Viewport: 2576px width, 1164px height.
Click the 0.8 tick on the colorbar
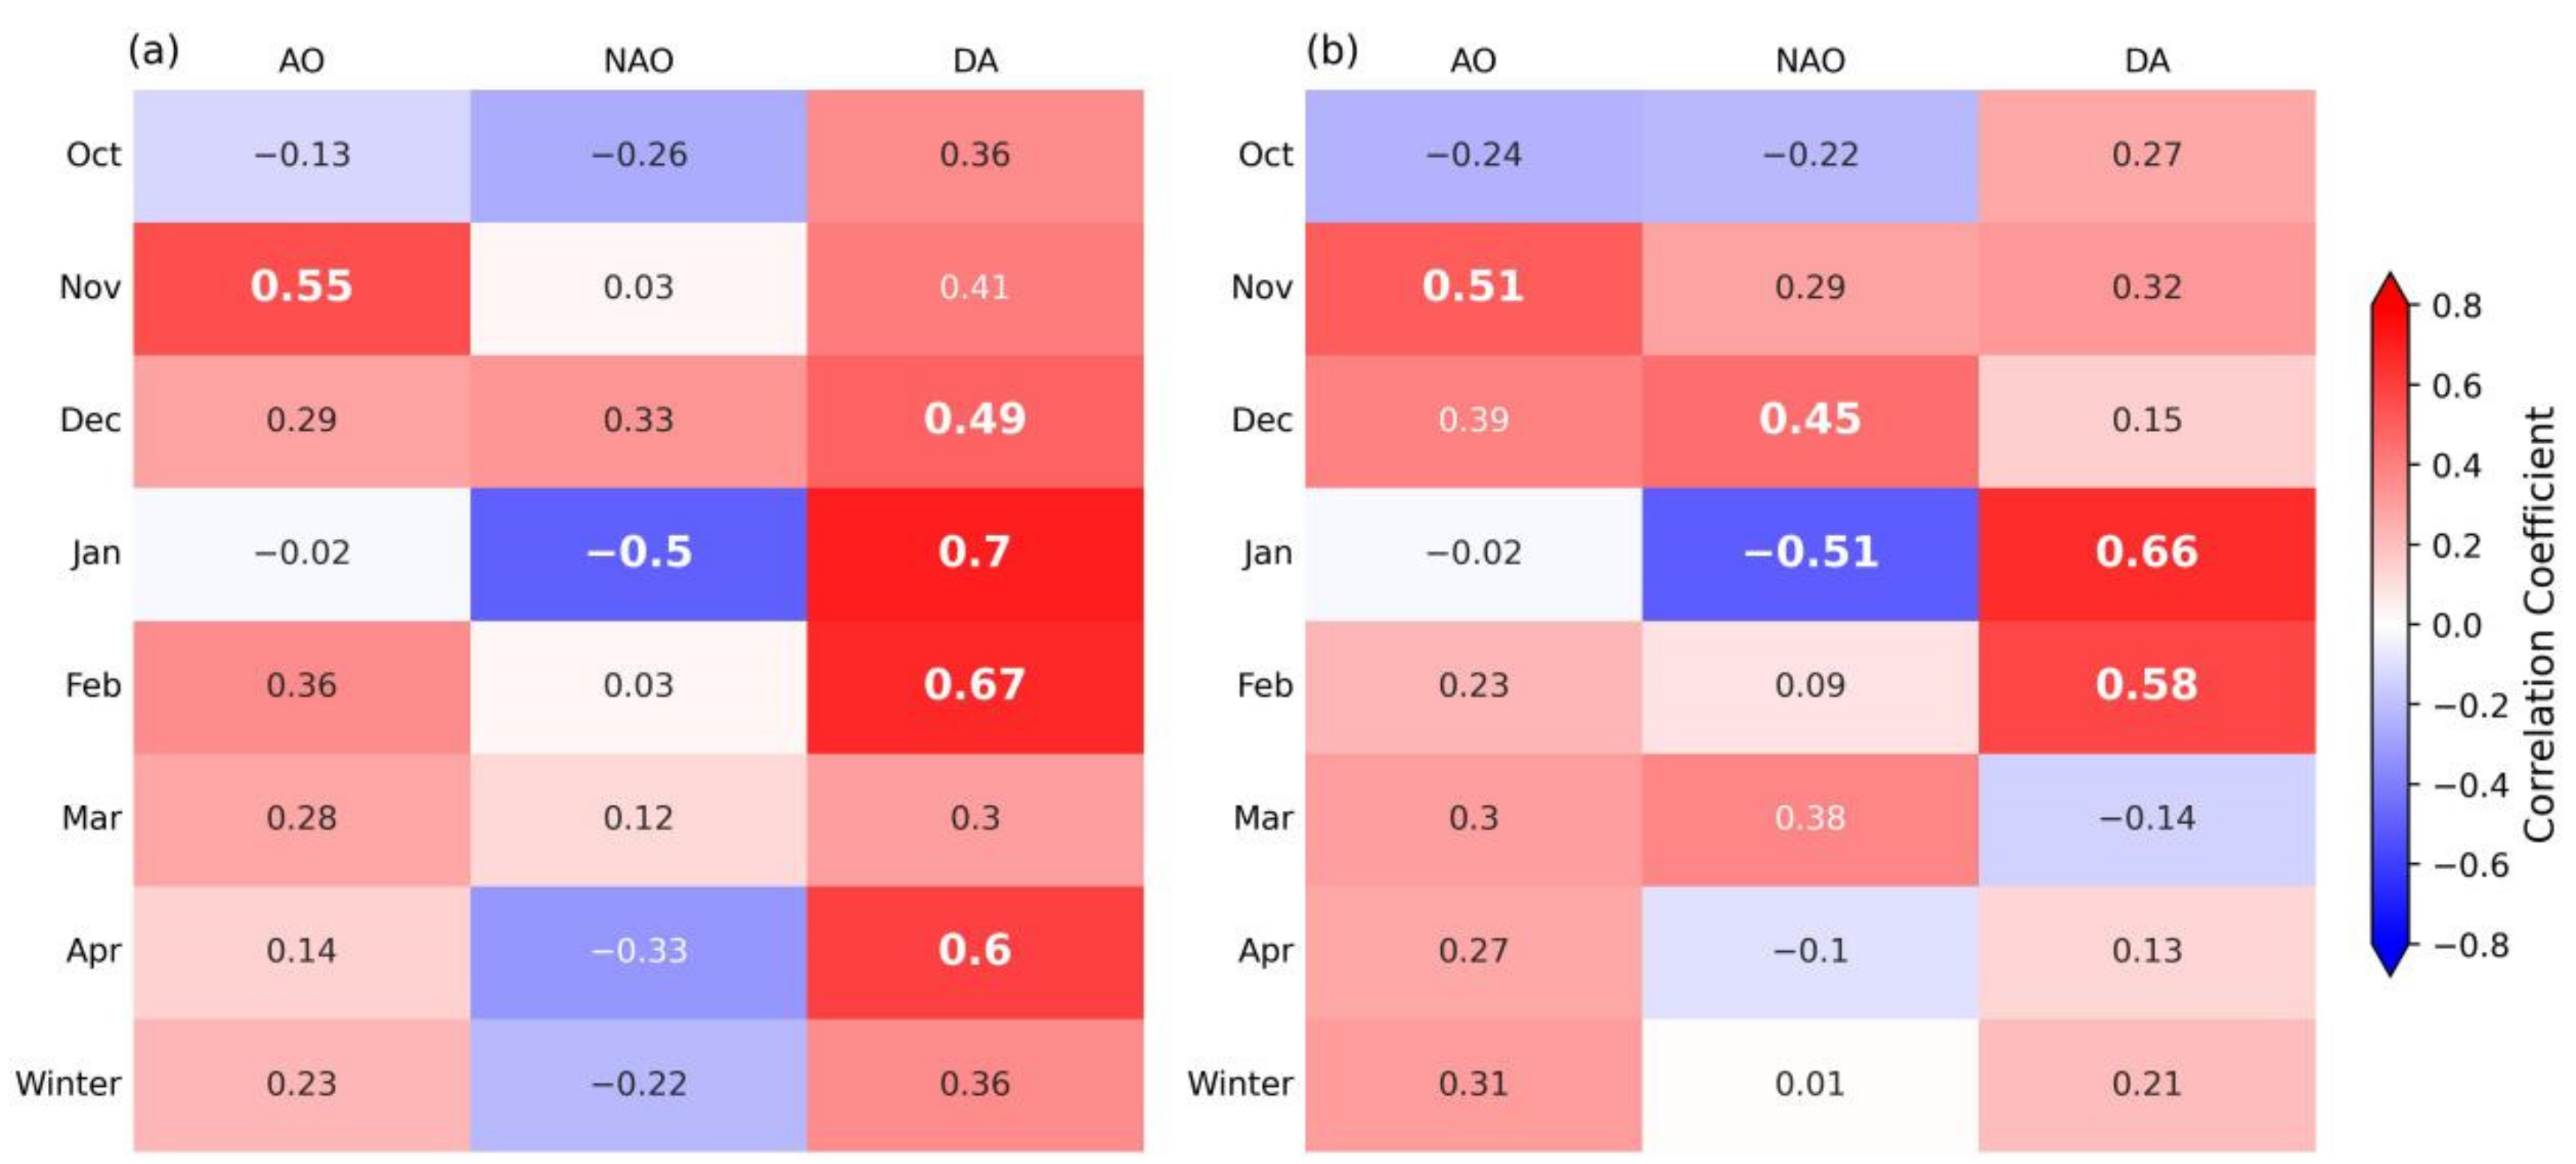point(2456,306)
